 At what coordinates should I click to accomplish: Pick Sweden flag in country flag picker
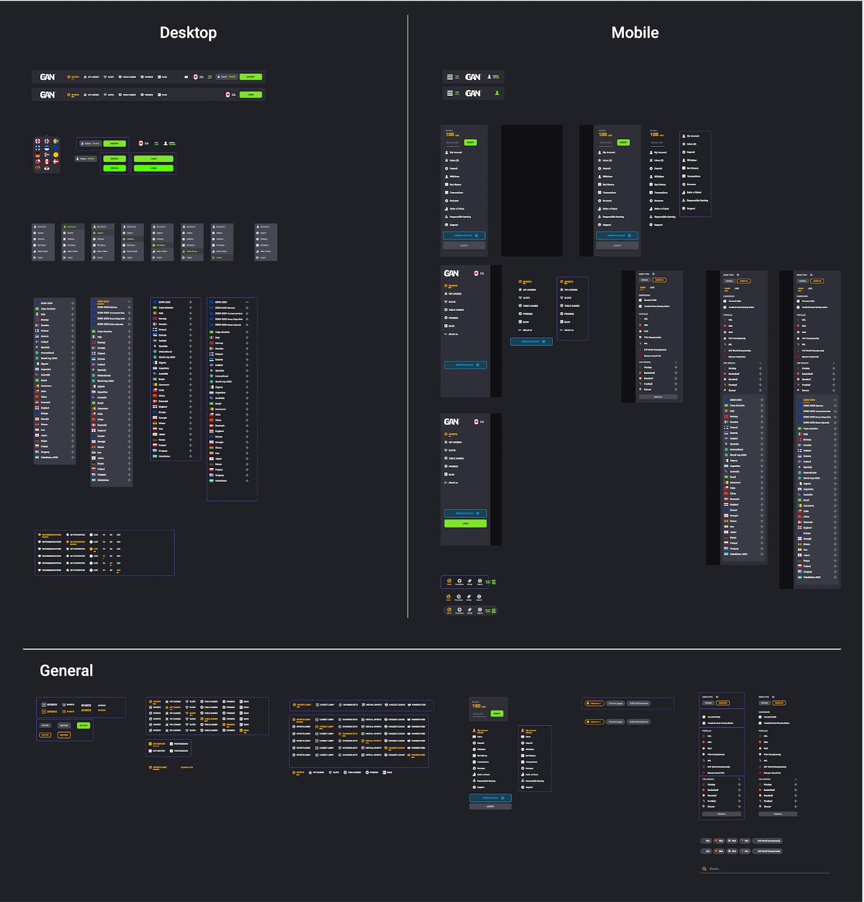click(56, 141)
